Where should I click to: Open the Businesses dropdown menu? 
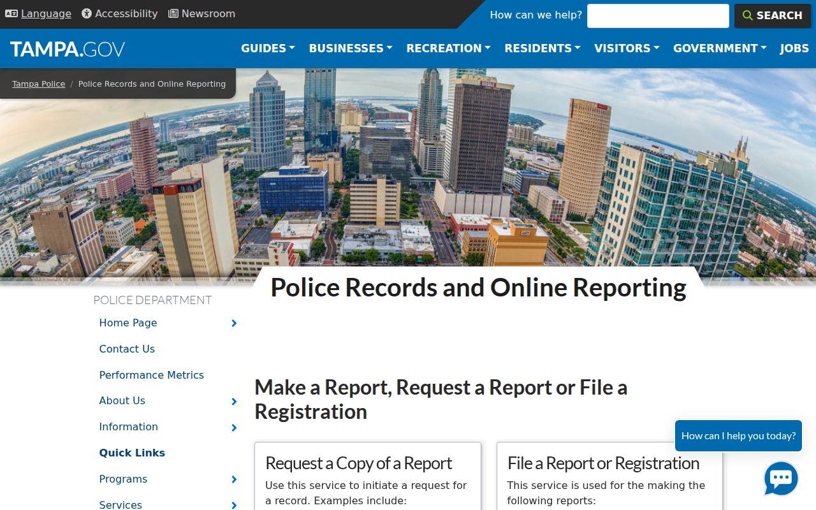pyautogui.click(x=351, y=48)
